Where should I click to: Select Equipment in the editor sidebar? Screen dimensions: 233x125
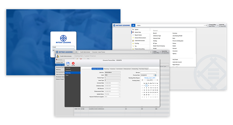pyautogui.click(x=68, y=70)
